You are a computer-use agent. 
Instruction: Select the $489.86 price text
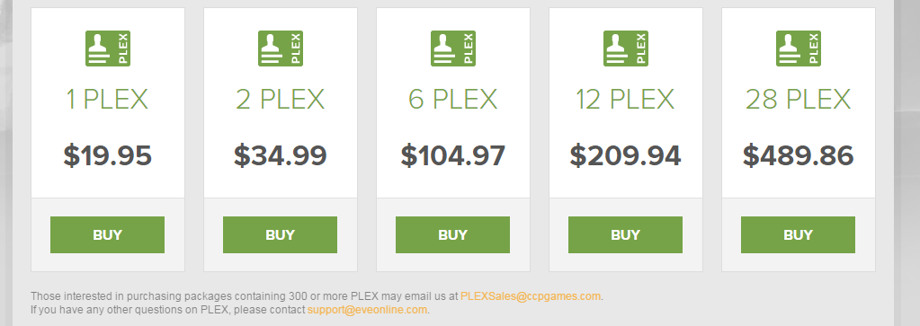coord(798,156)
